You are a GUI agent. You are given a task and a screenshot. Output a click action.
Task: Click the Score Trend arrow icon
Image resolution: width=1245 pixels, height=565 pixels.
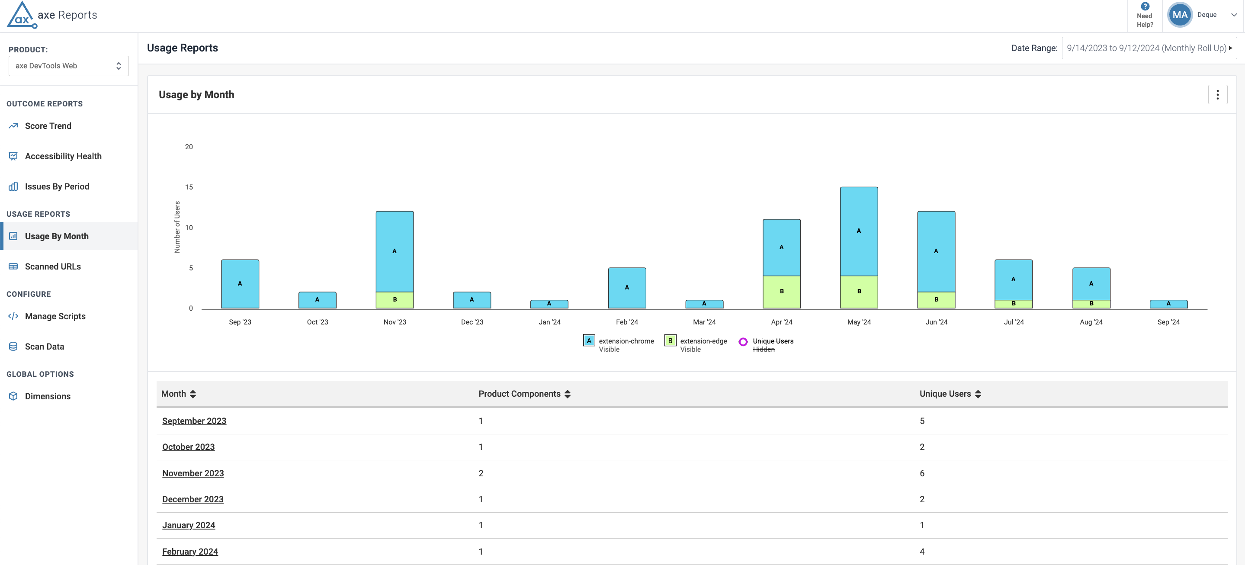(x=13, y=125)
